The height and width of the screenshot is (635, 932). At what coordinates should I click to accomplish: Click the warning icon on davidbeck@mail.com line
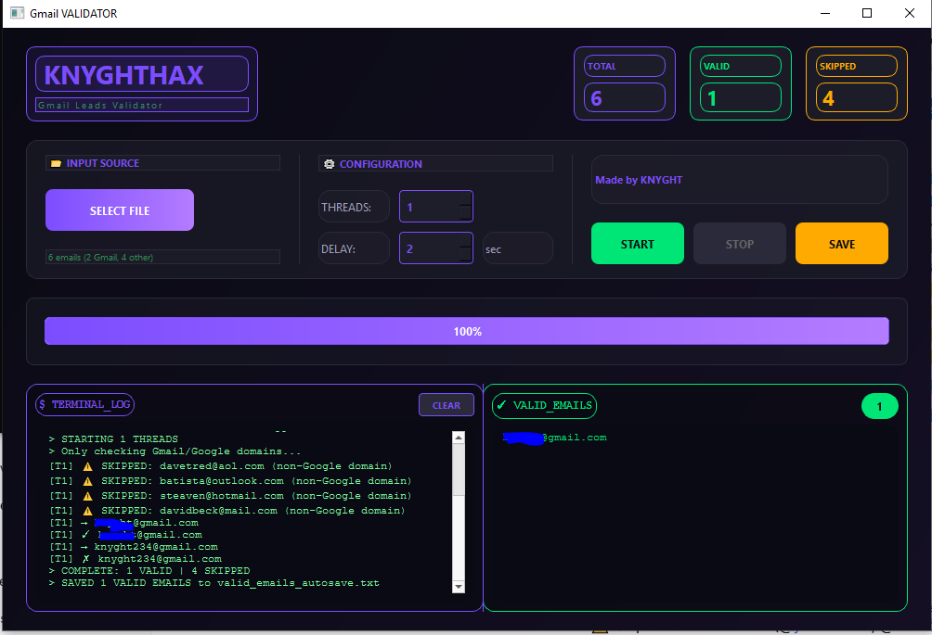[x=88, y=511]
